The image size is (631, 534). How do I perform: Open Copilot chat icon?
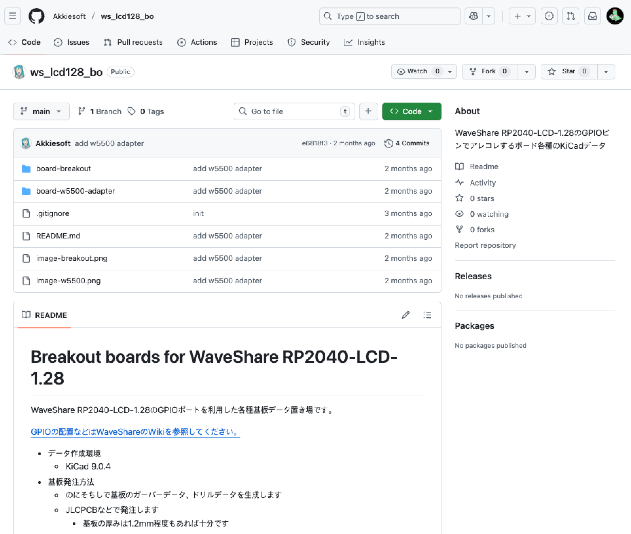click(473, 16)
